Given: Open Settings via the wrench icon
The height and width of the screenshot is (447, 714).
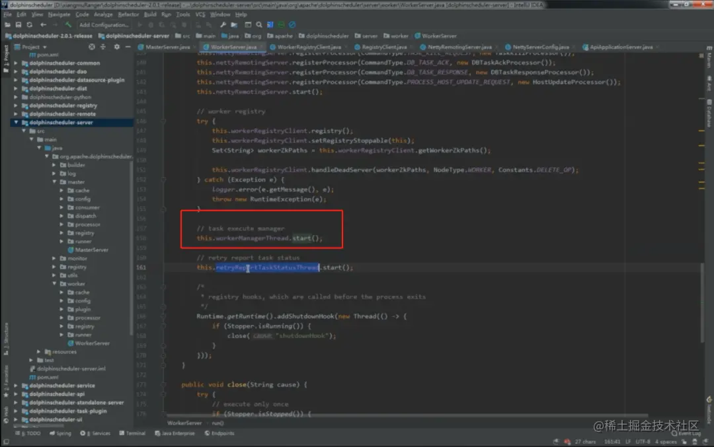Looking at the screenshot, I should [223, 24].
